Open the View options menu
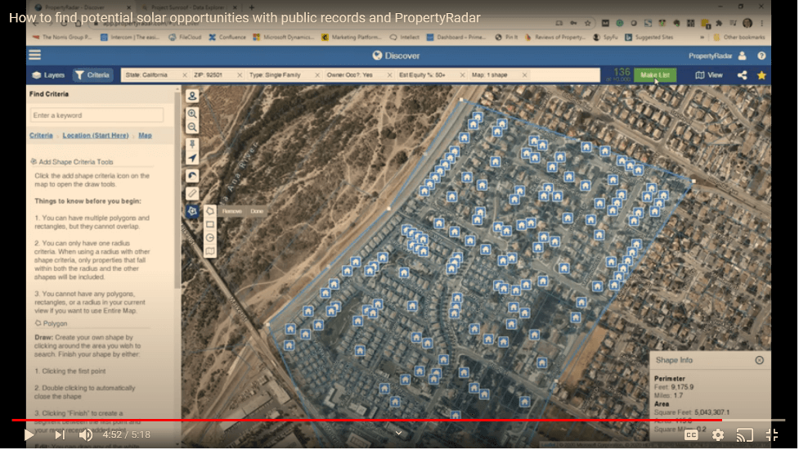The height and width of the screenshot is (450, 799). [709, 75]
